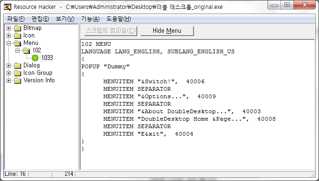The width and height of the screenshot is (319, 181).
Task: Click the "DoubleDesktop Home &Page..." line
Action: click(x=189, y=119)
